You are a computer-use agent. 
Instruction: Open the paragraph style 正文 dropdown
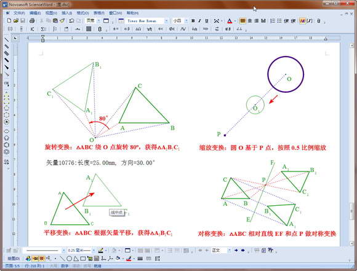pos(229,250)
